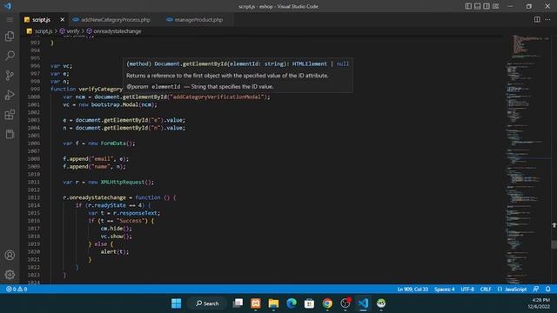Click vc.show(); on line 1018
The image size is (557, 313).
(x=116, y=236)
